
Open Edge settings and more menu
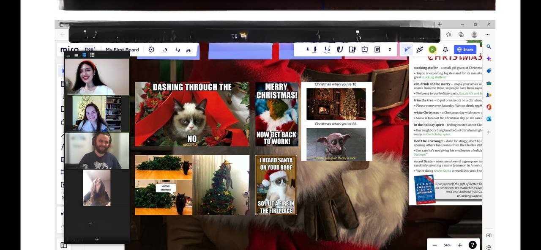point(487,35)
